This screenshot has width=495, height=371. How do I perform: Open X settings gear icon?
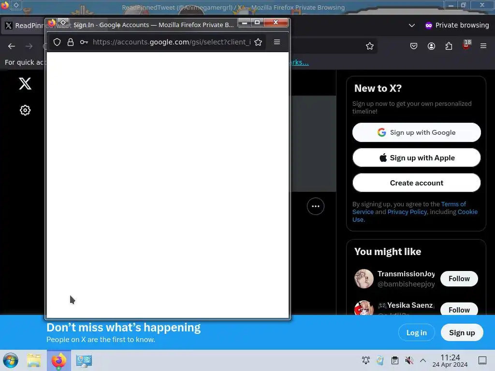25,110
